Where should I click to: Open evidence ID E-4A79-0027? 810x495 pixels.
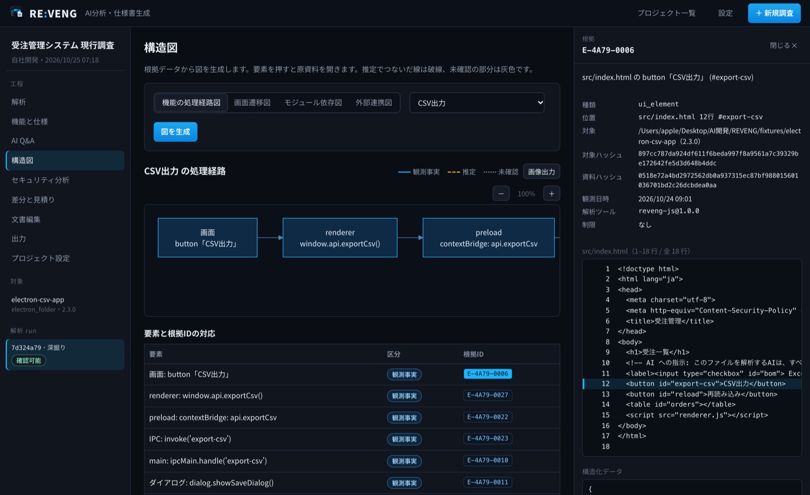[x=488, y=395]
